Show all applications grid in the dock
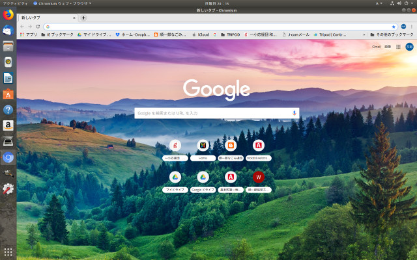417x260 pixels. tap(8, 252)
